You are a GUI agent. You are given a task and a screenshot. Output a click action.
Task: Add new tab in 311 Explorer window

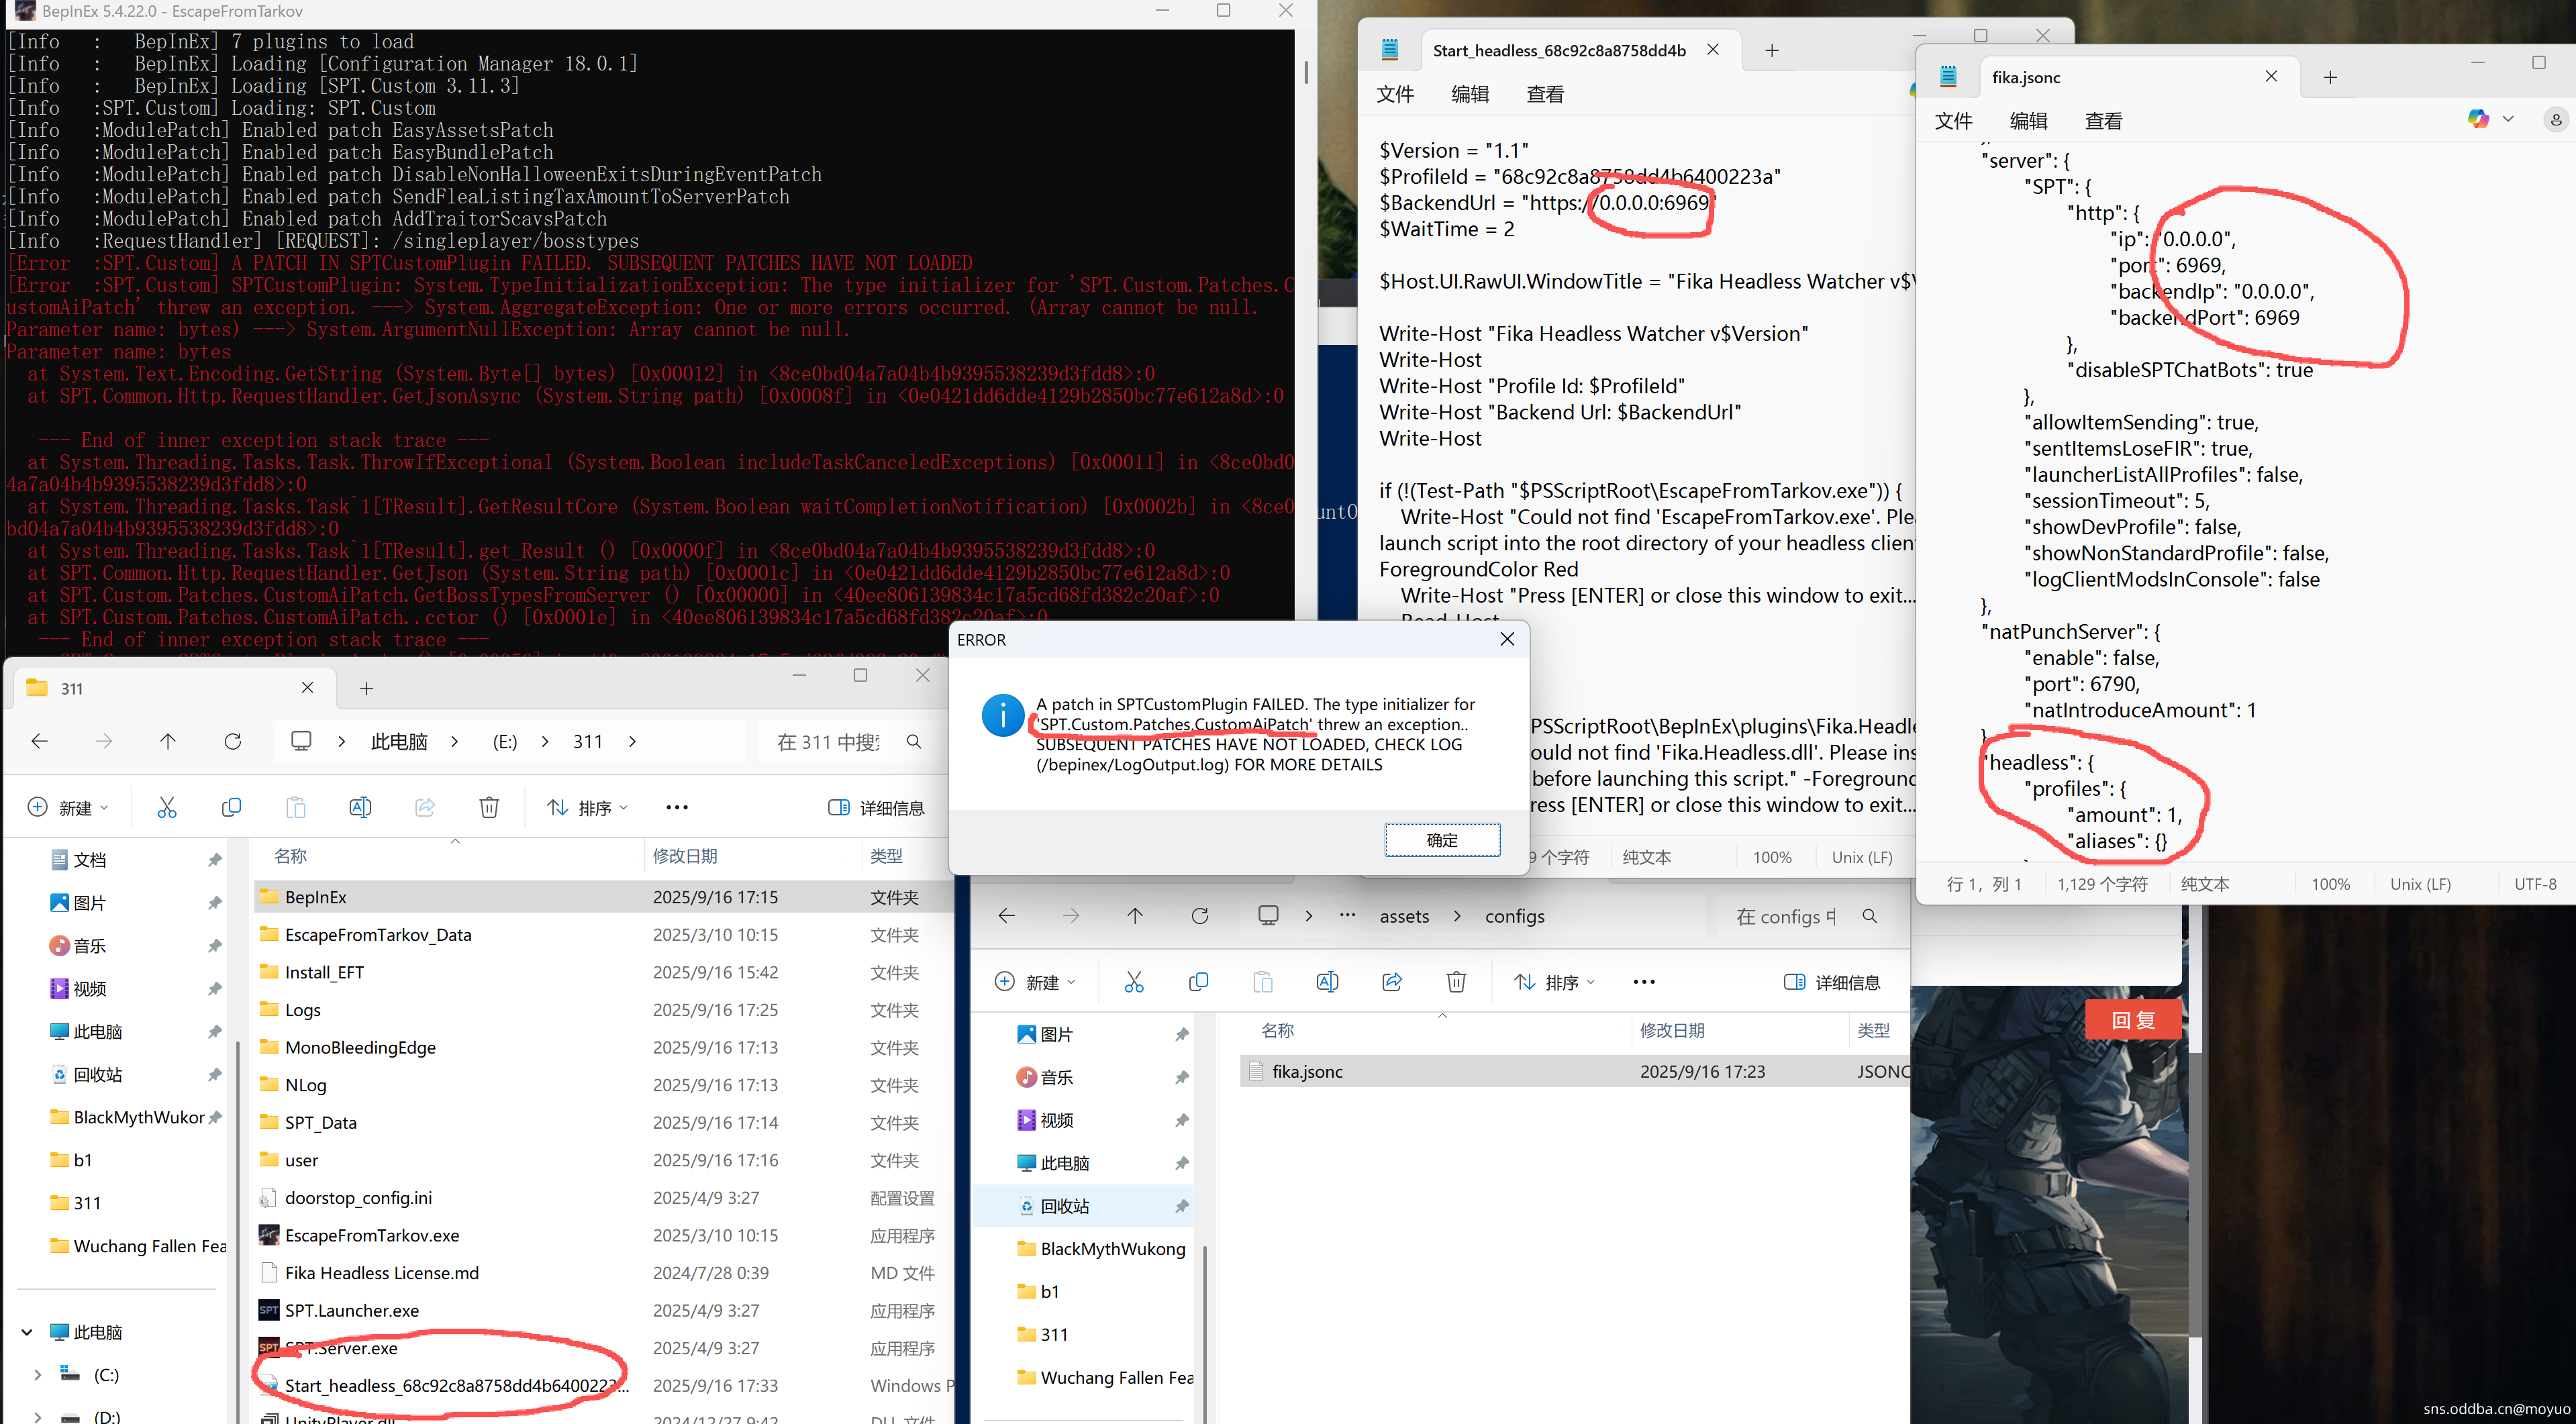pyautogui.click(x=366, y=688)
